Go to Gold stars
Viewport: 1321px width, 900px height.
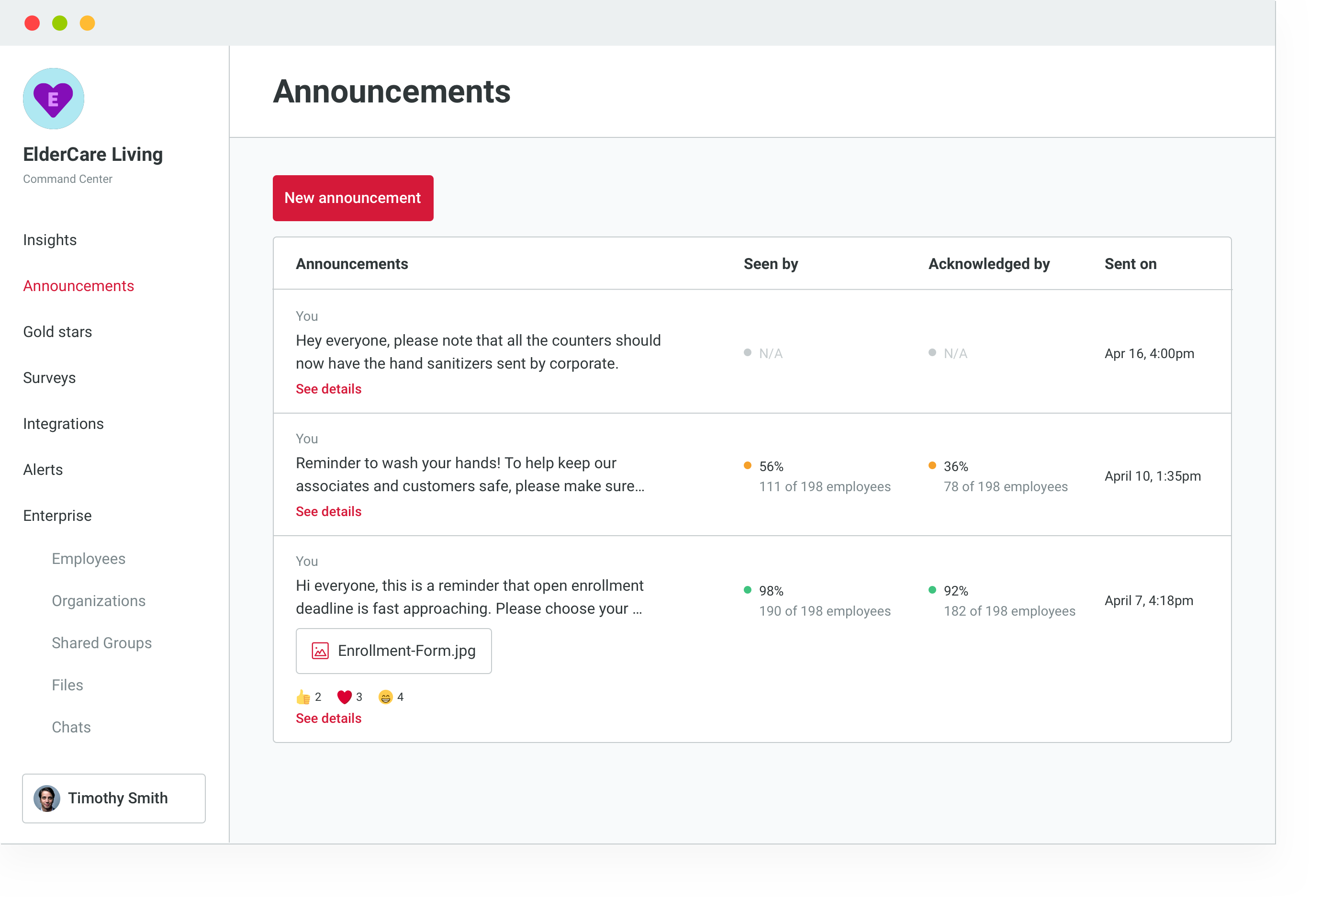pos(57,332)
